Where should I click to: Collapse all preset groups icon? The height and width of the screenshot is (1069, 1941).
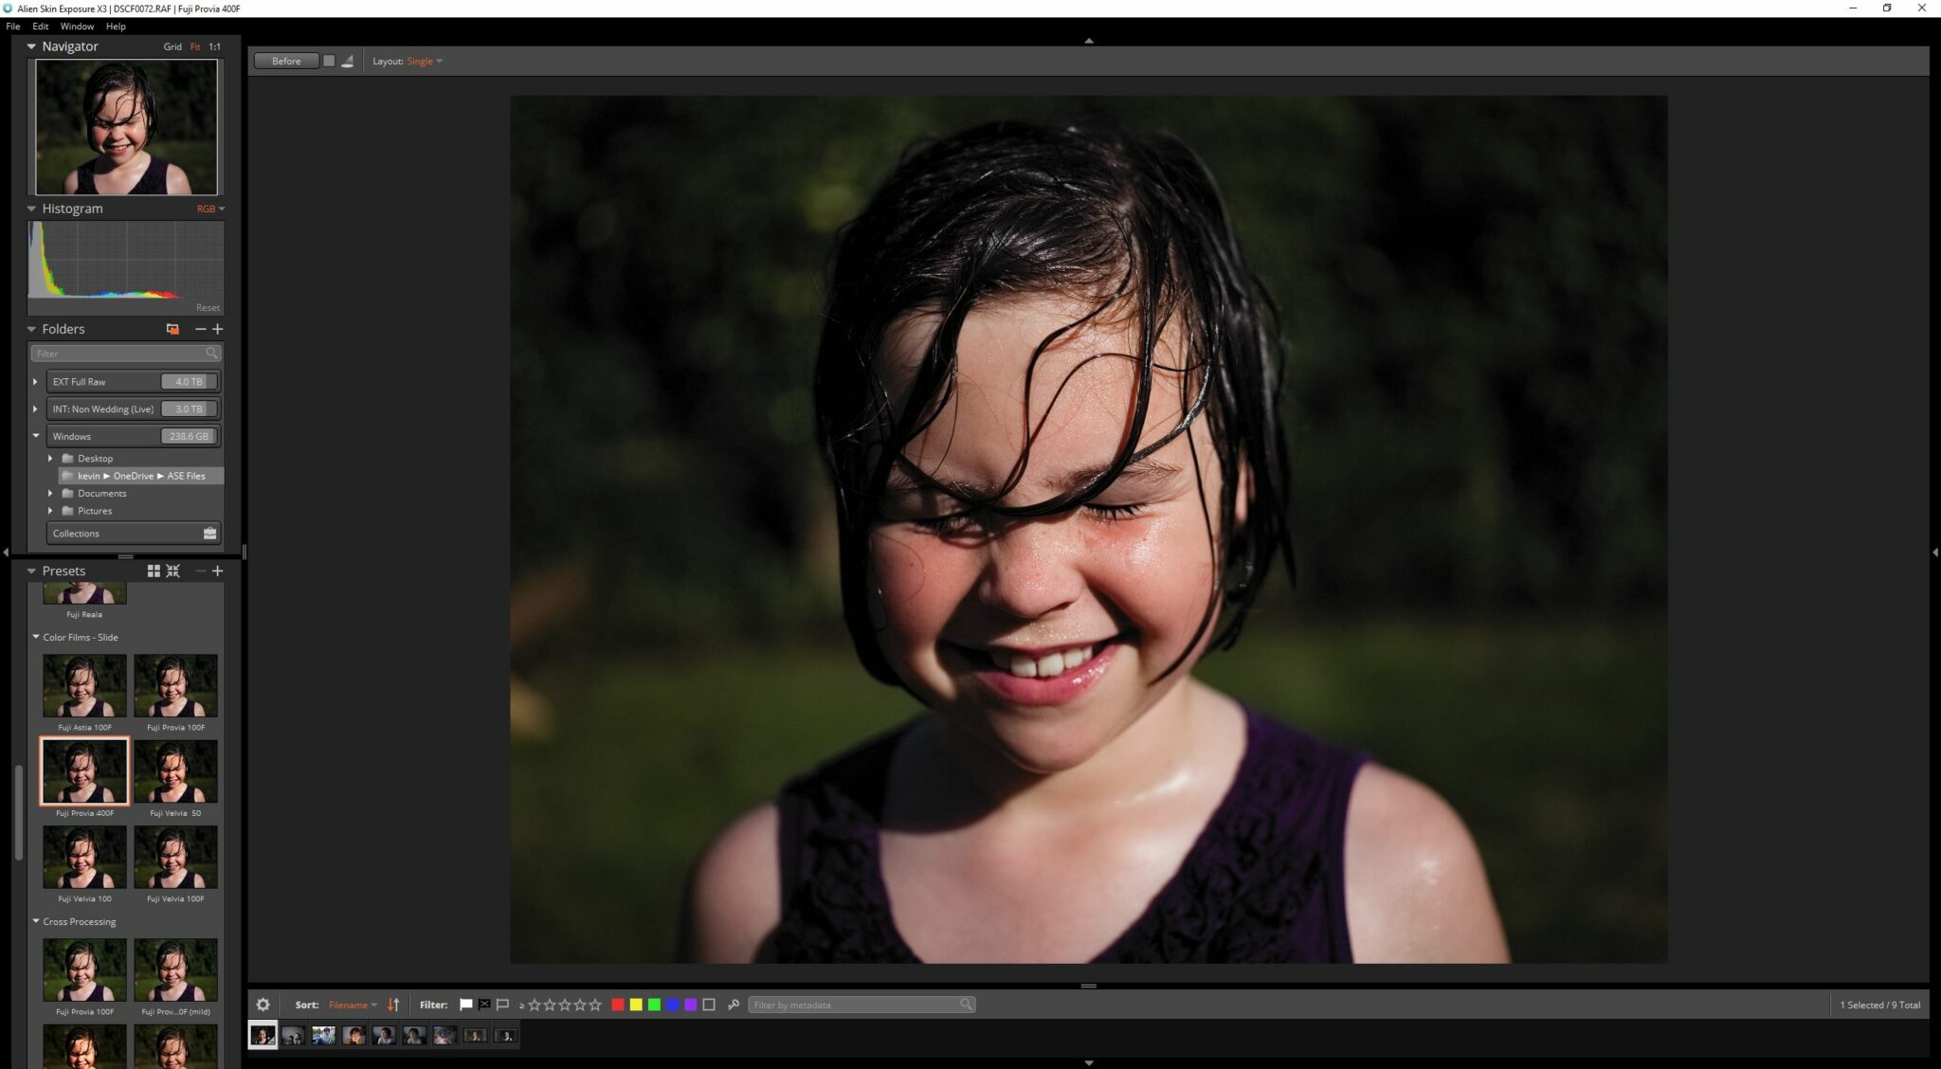172,571
